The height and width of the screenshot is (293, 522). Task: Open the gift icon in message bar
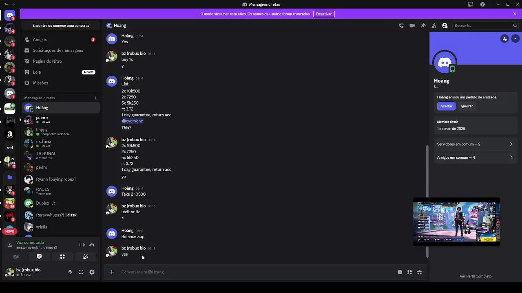(x=419, y=272)
